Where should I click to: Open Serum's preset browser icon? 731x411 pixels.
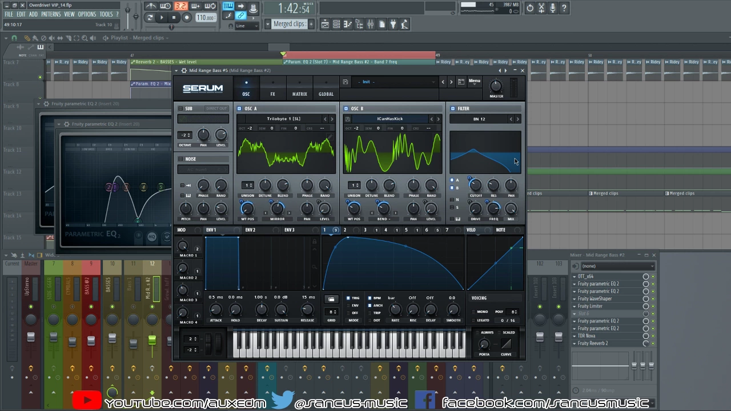tap(461, 82)
